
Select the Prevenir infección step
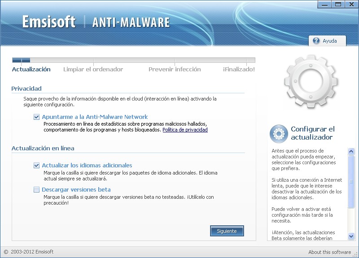[175, 70]
